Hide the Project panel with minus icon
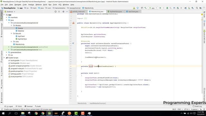The image size is (206, 116). click(x=67, y=12)
